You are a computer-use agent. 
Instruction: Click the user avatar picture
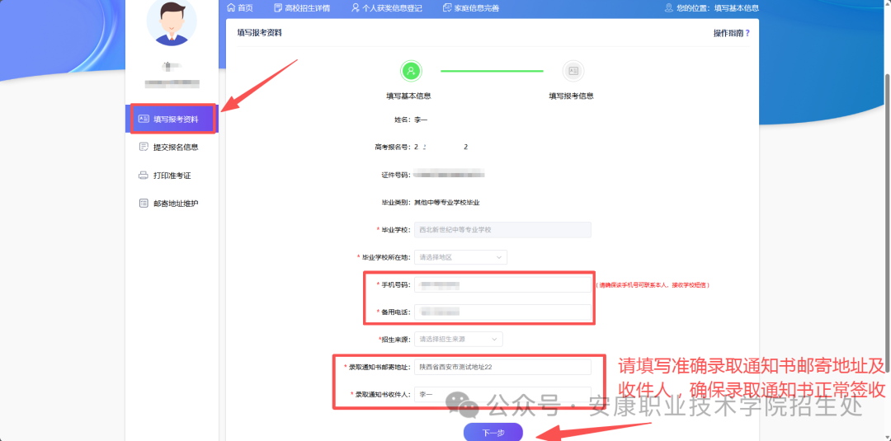coord(172,21)
